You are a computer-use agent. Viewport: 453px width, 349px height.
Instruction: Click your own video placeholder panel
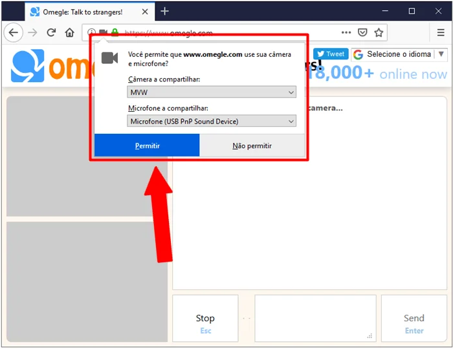click(87, 282)
